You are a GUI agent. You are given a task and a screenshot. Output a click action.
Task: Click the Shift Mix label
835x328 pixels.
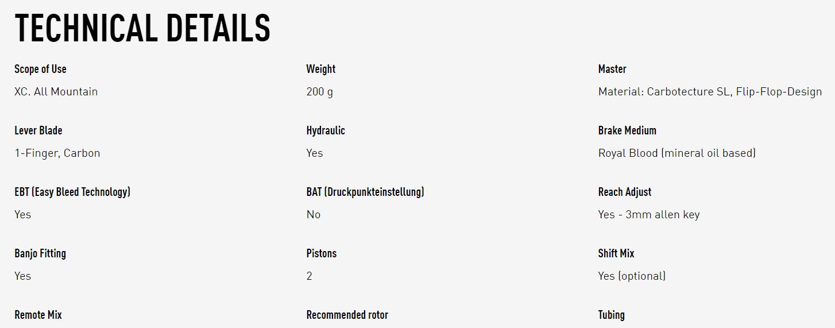(x=616, y=253)
